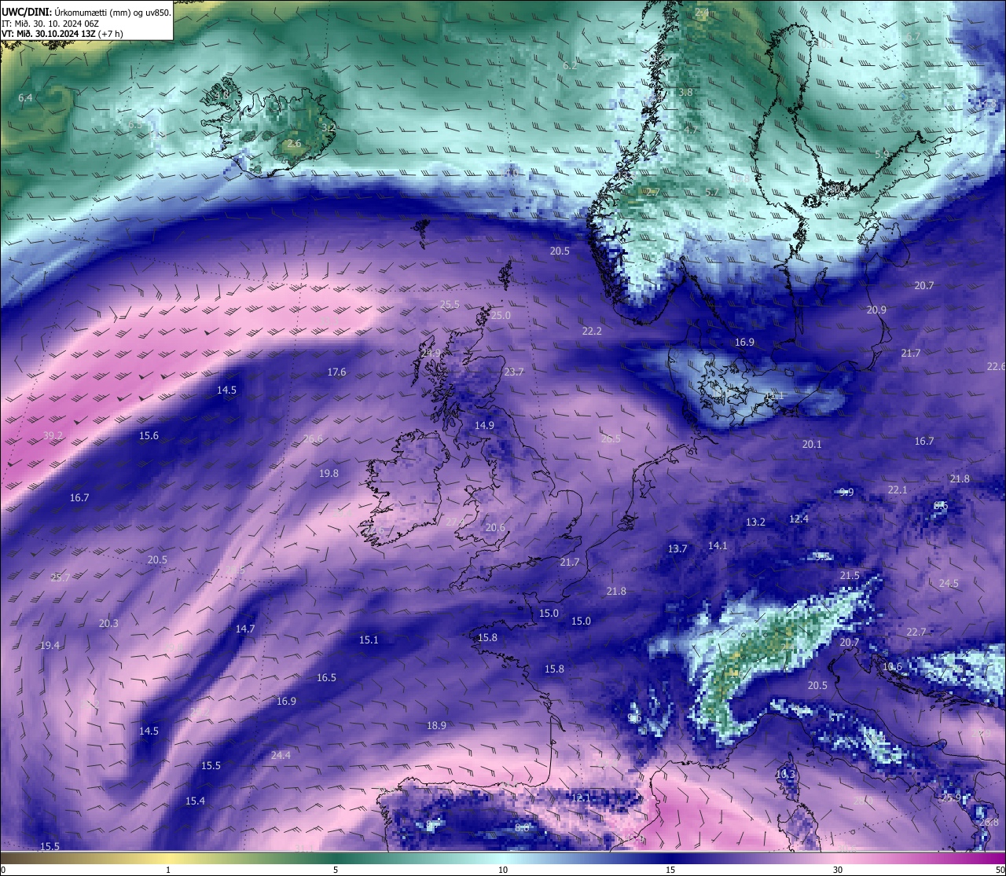This screenshot has width=1006, height=876.
Task: Click the UWC/DINI Úrkomumætti title line
Action: point(86,13)
